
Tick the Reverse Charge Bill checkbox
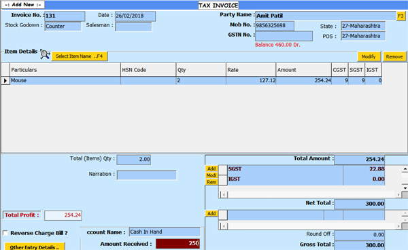tap(5, 233)
